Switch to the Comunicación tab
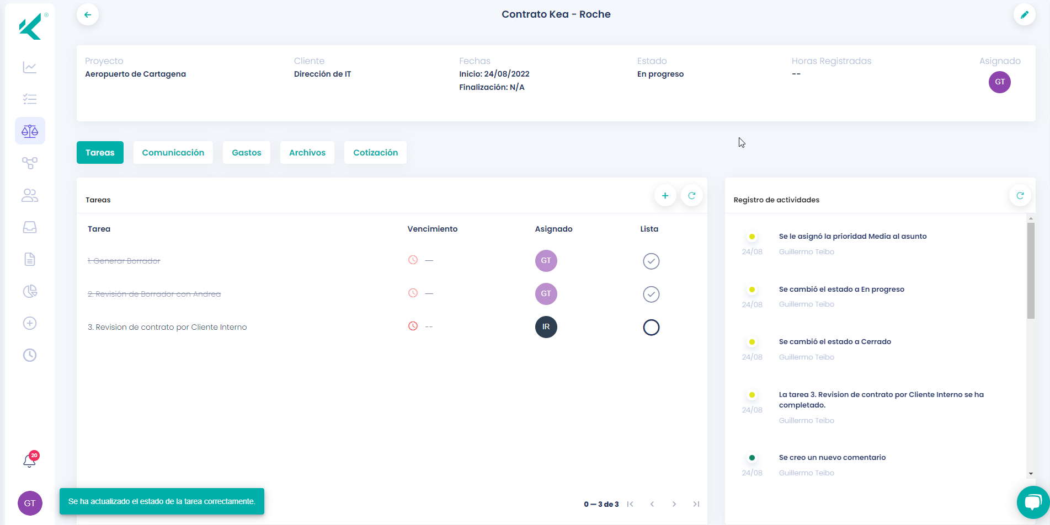Image resolution: width=1050 pixels, height=525 pixels. pyautogui.click(x=173, y=152)
